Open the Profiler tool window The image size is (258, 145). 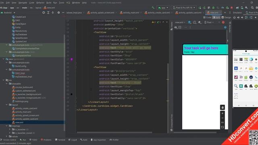(114, 140)
